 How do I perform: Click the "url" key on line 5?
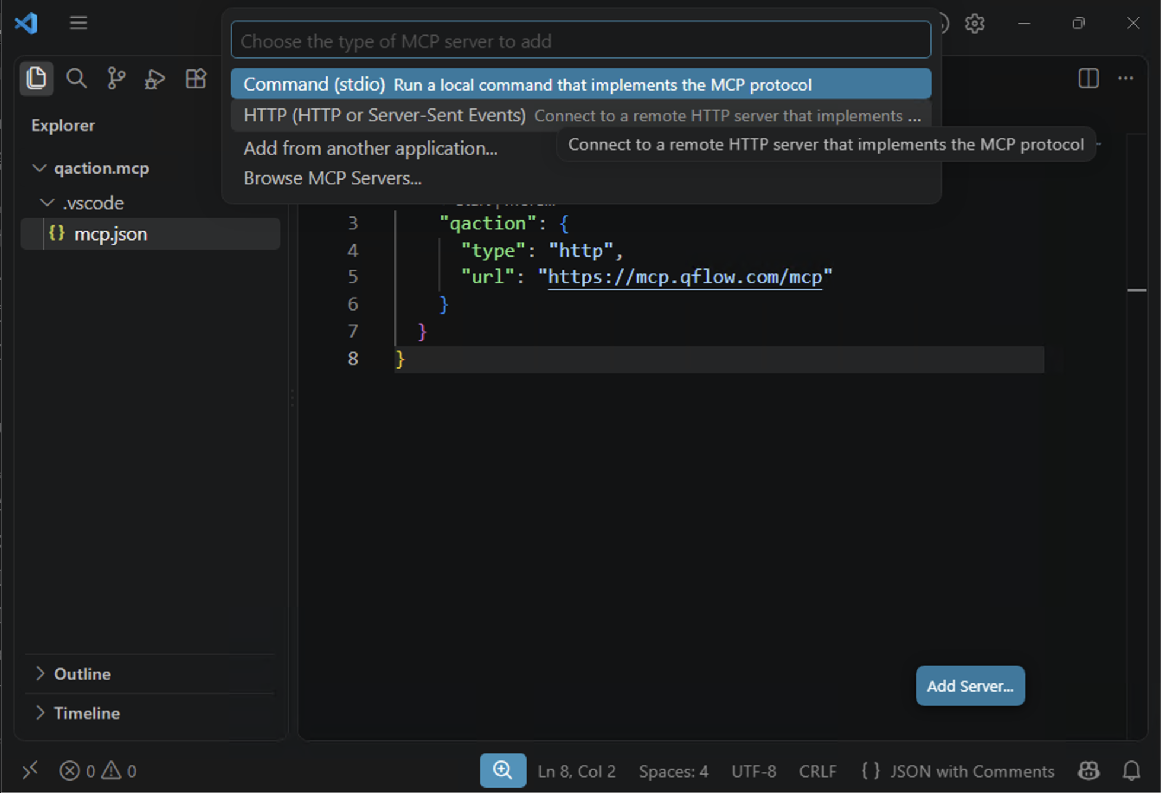point(487,277)
